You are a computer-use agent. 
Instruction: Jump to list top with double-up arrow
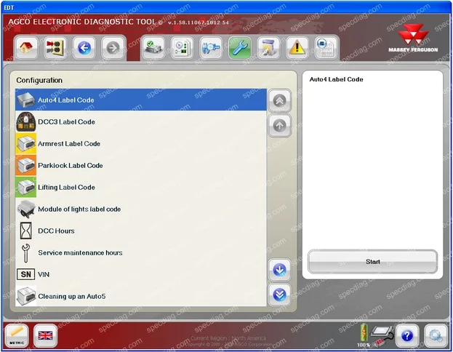(x=279, y=100)
